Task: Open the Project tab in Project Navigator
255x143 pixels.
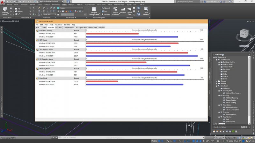Action: click(x=210, y=60)
